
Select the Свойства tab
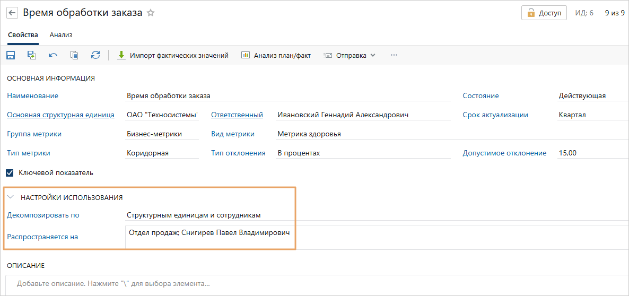coord(23,35)
